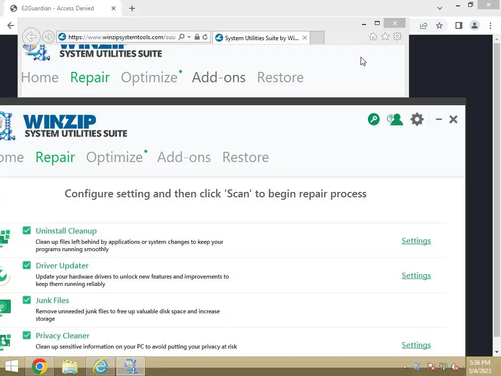Click the Privacy Cleaner title text
501x376 pixels.
tap(62, 336)
